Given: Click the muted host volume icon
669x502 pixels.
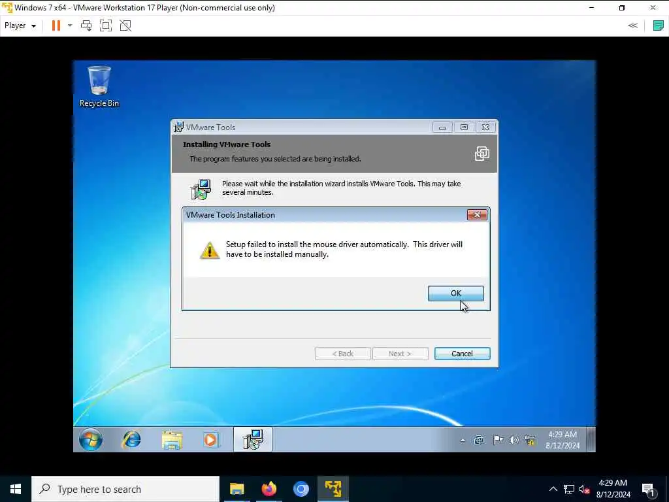Looking at the screenshot, I should [584, 489].
